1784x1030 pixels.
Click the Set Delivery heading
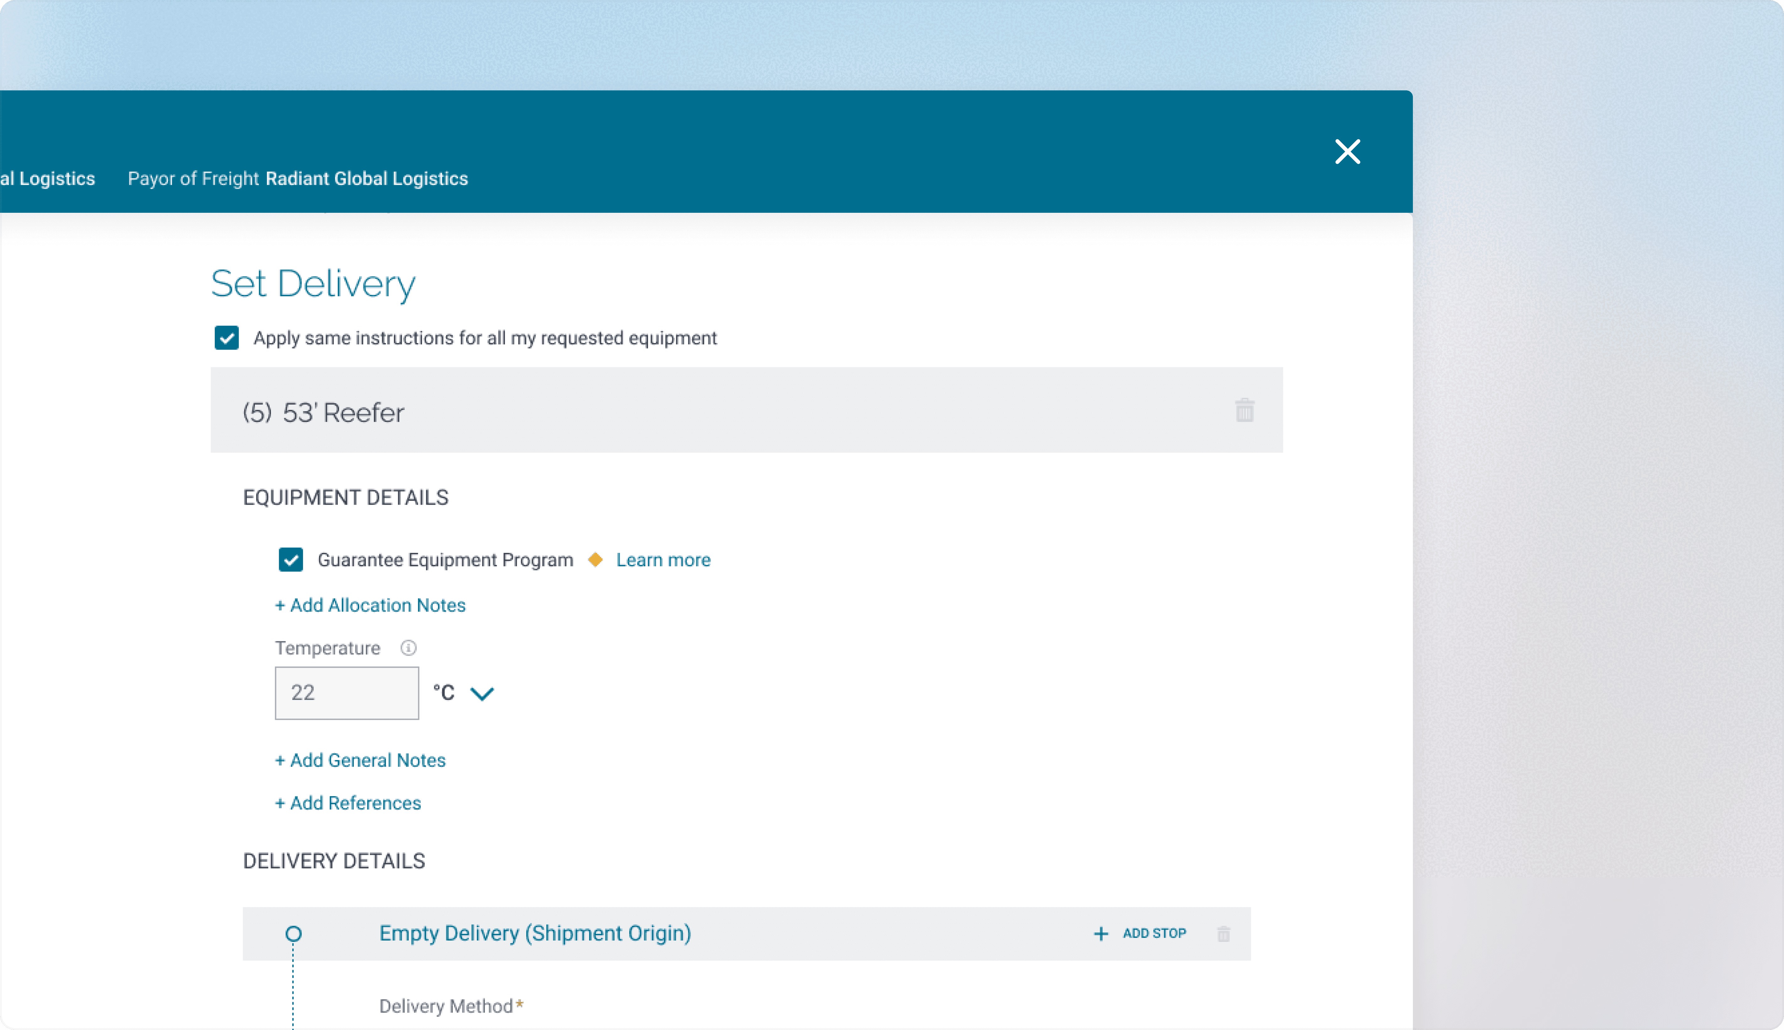[x=313, y=284]
